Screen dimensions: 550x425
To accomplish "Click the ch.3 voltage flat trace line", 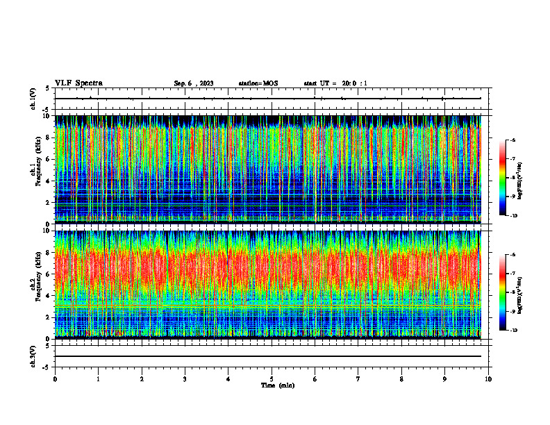I will tap(268, 356).
